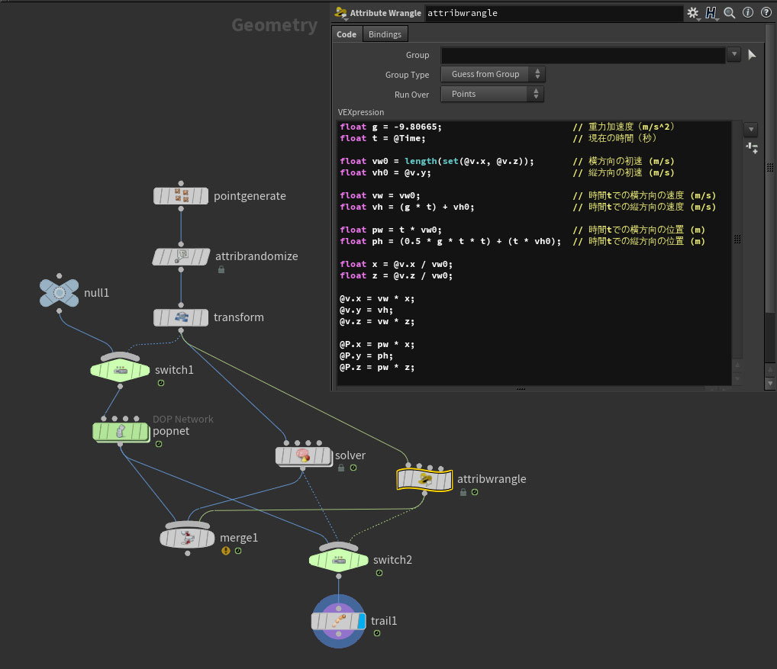This screenshot has width=777, height=669.
Task: Select the solver node icon
Action: tap(303, 455)
